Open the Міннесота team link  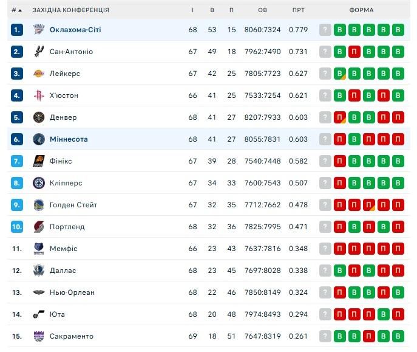(x=69, y=139)
